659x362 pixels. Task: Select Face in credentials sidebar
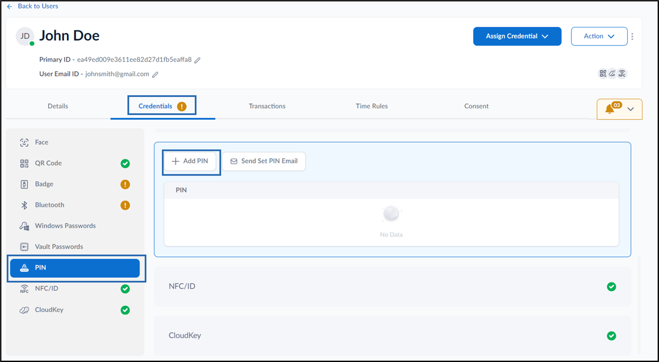pyautogui.click(x=75, y=142)
